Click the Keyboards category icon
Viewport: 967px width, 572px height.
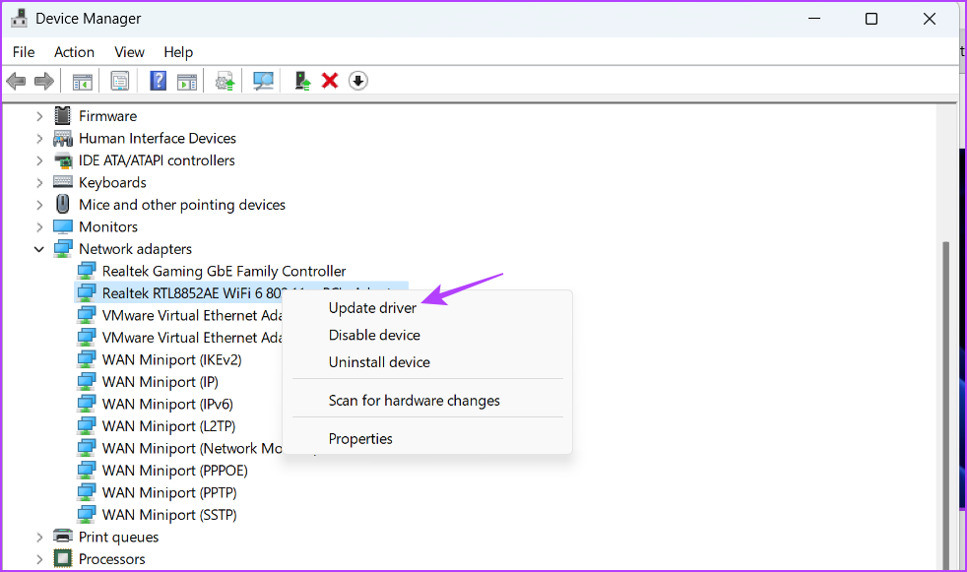[x=63, y=182]
